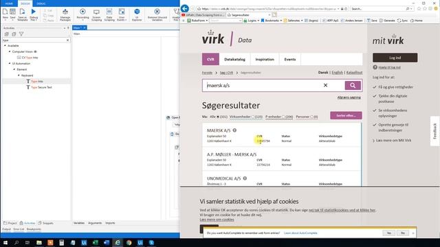Open Logins dropdown in RoboForm toolbar
The width and height of the screenshot is (440, 247).
click(252, 21)
